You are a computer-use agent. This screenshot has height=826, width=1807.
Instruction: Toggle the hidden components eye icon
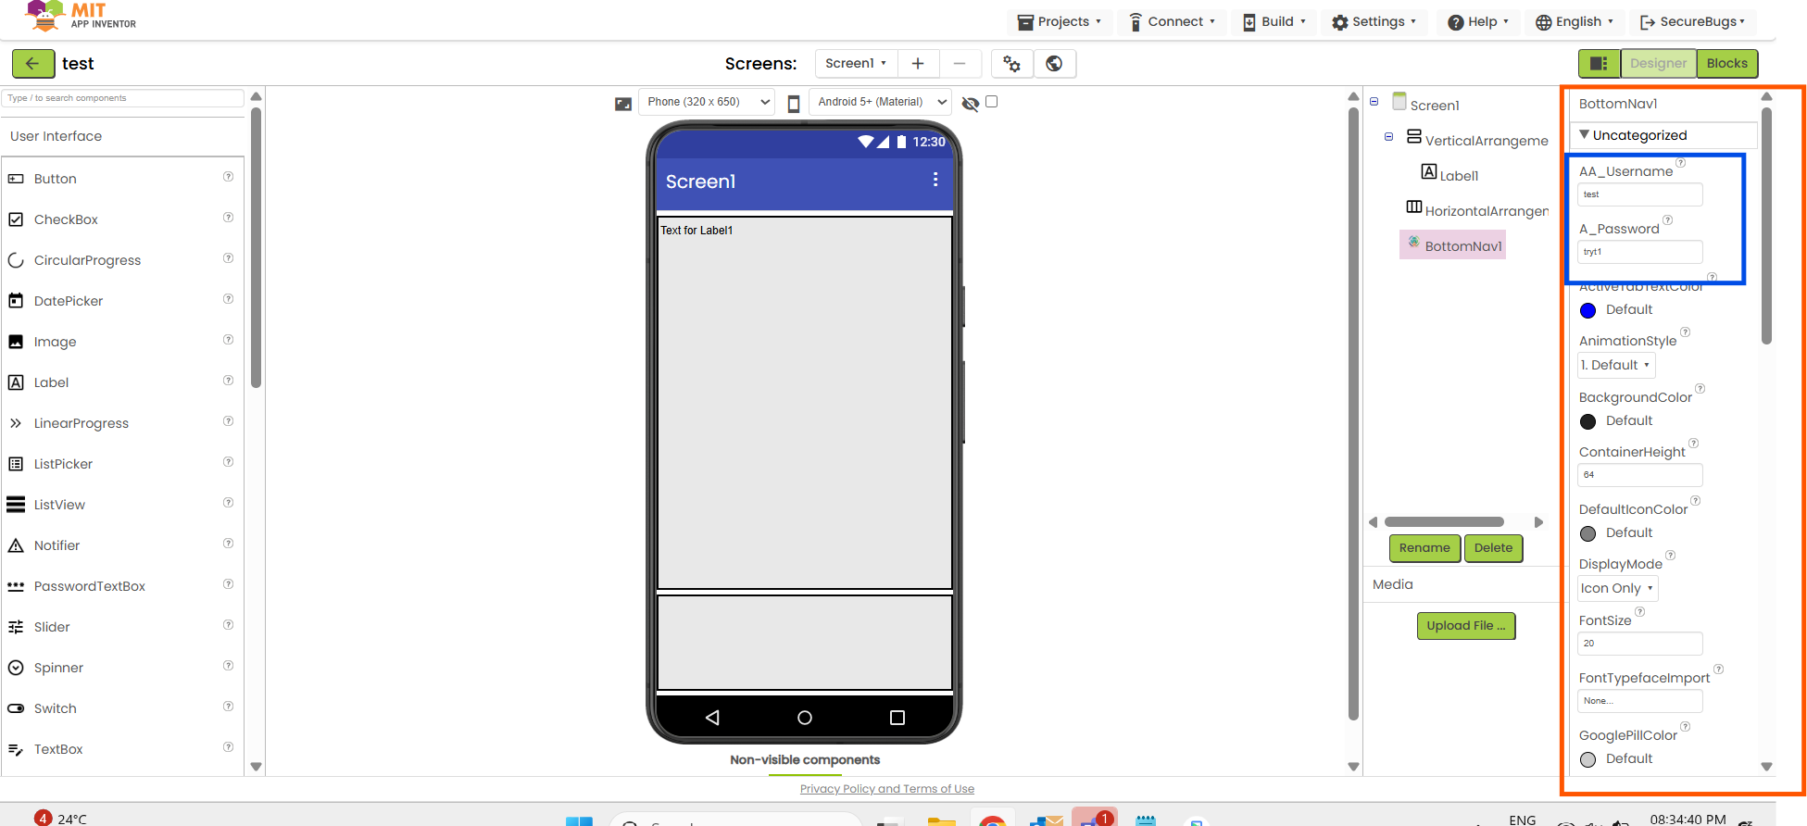click(x=970, y=103)
